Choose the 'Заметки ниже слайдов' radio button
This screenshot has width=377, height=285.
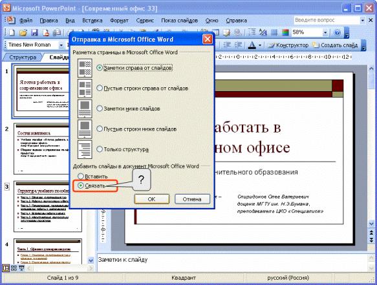pyautogui.click(x=100, y=109)
